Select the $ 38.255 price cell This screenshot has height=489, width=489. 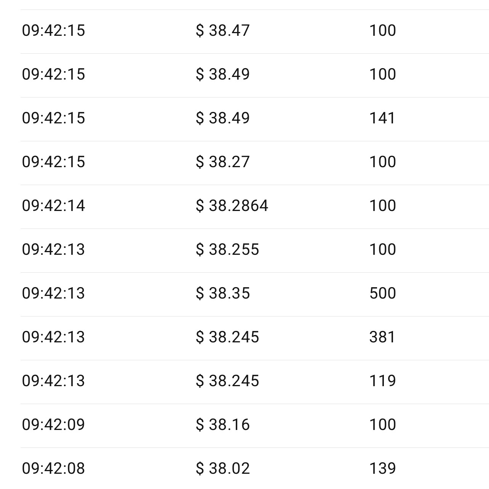227,249
